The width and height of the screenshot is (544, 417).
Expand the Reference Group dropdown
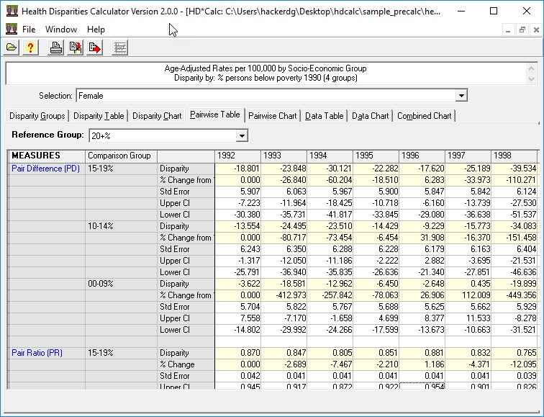tap(242, 135)
